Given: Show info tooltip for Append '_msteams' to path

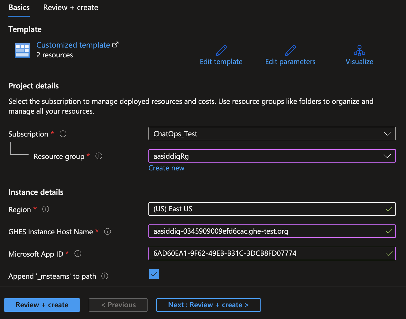Looking at the screenshot, I should coord(105,276).
